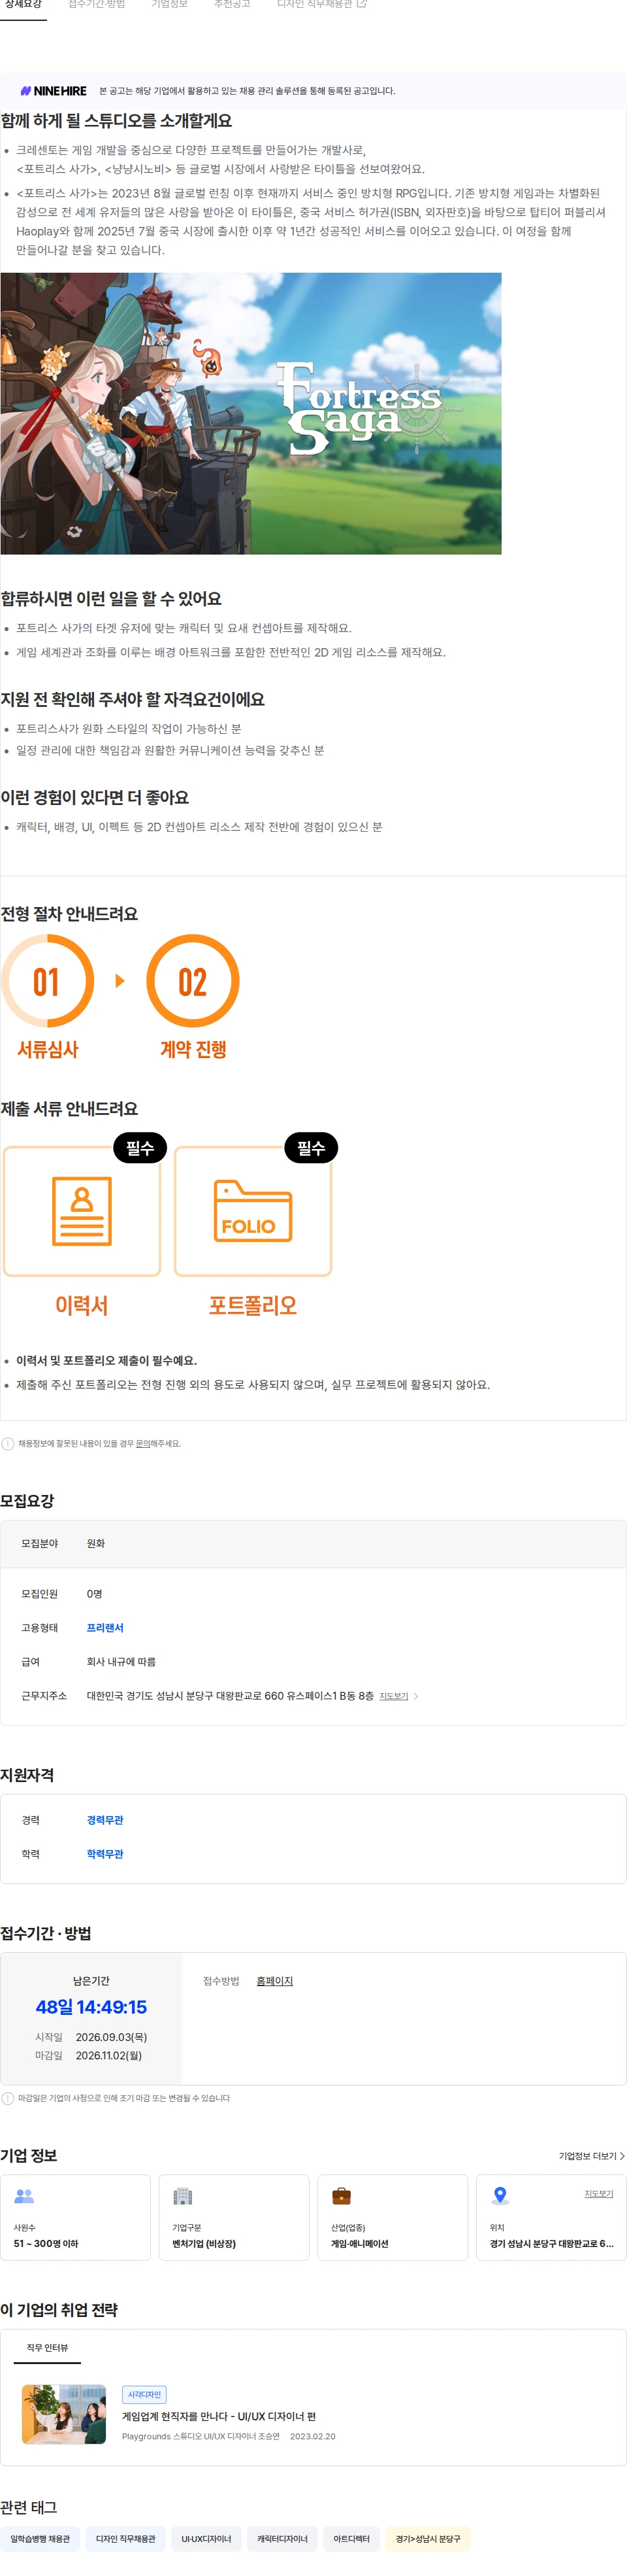
Task: Click the 2026.09.03(목) start date
Action: 111,2037
